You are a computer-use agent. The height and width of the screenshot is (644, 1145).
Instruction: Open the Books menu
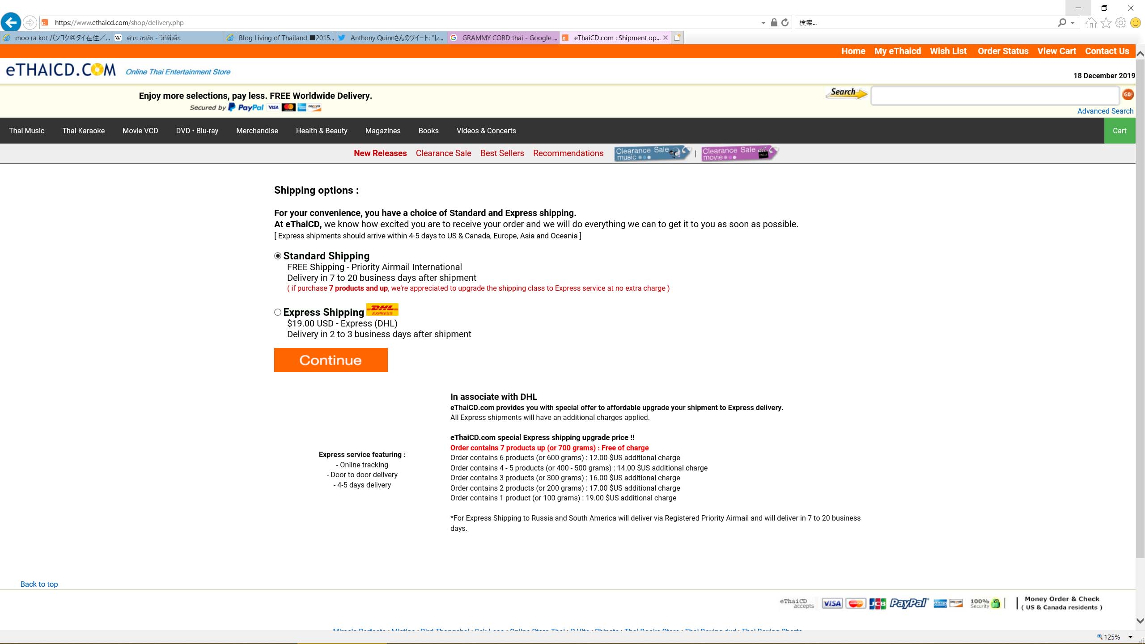click(x=428, y=131)
